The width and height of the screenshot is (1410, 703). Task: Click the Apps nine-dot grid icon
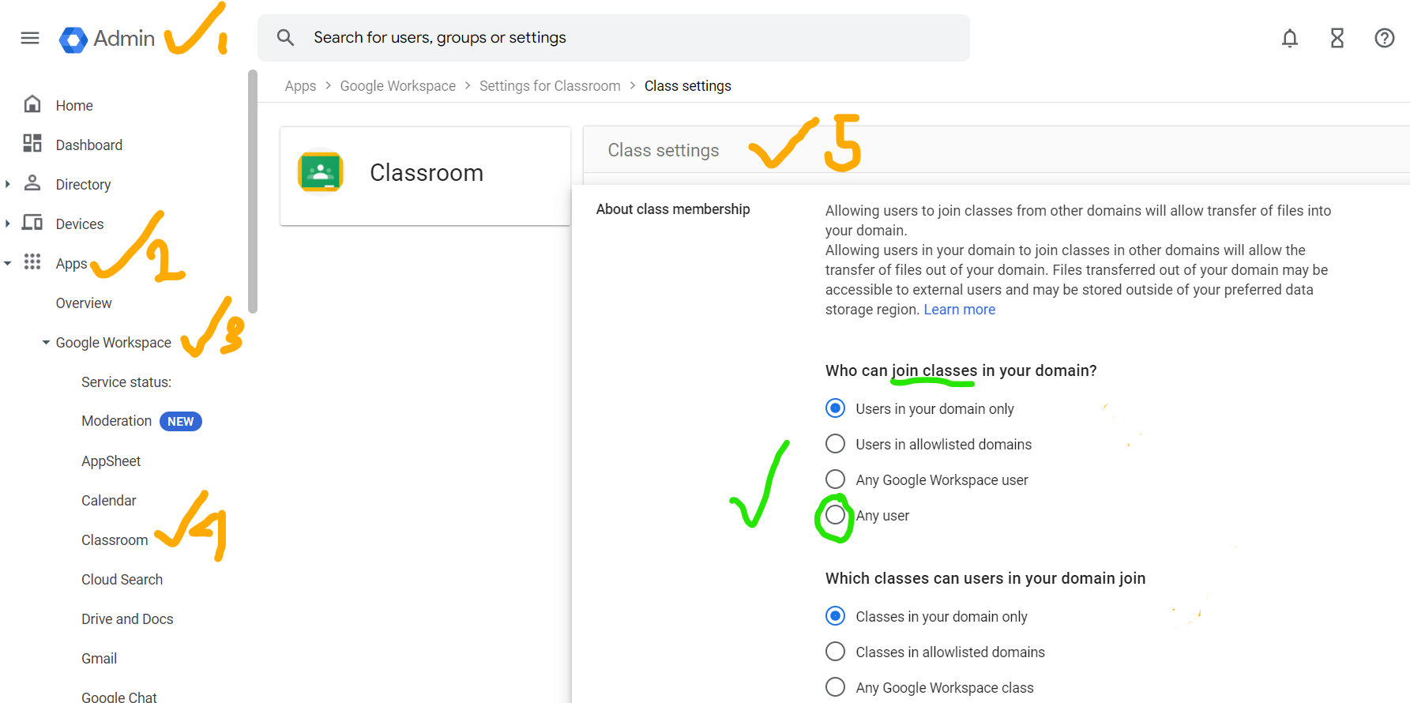point(32,261)
